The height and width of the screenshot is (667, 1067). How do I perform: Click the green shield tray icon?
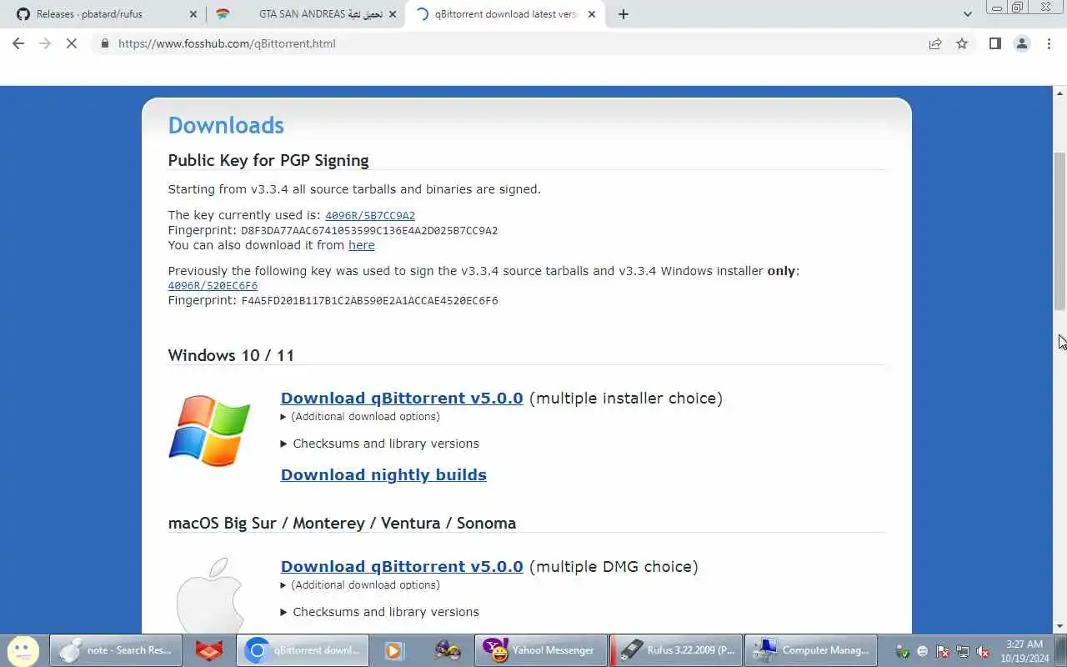click(903, 651)
